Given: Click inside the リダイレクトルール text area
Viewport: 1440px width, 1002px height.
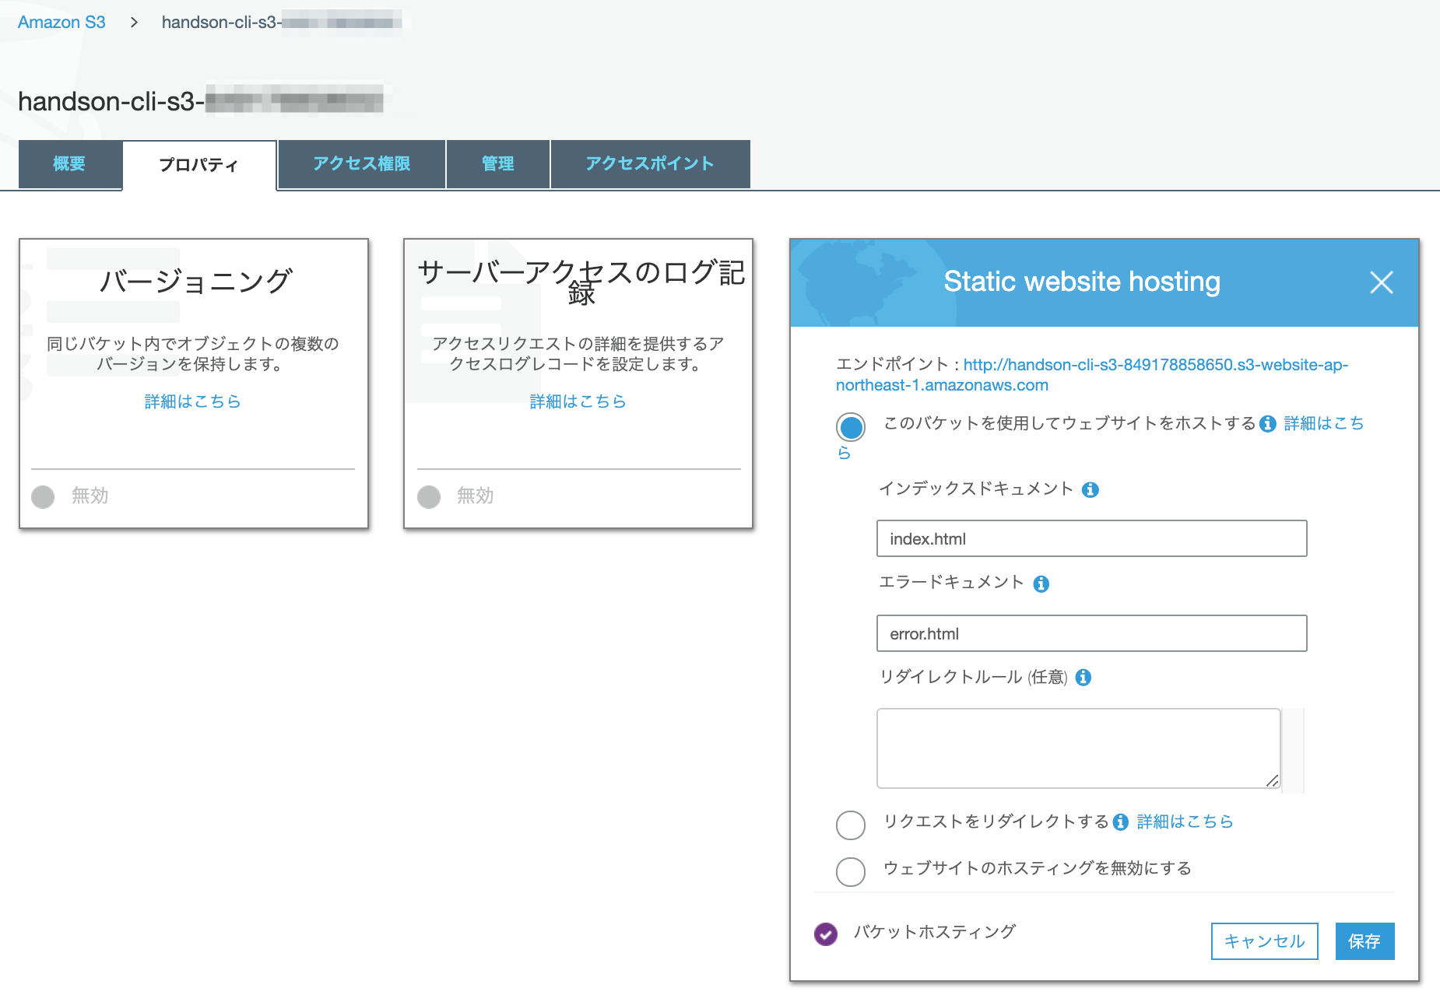Looking at the screenshot, I should [x=1077, y=747].
